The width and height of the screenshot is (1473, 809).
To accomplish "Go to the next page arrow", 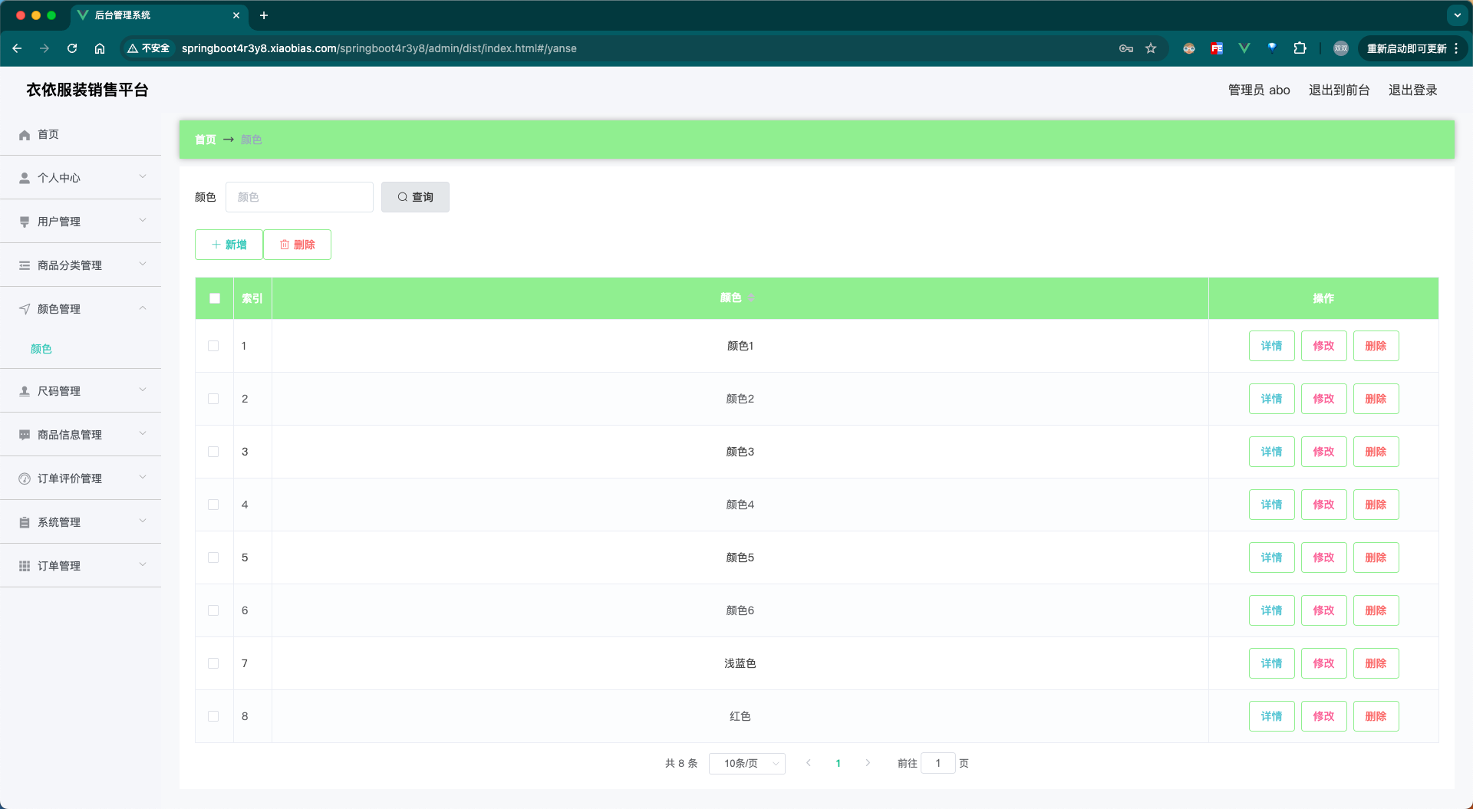I will pos(868,763).
